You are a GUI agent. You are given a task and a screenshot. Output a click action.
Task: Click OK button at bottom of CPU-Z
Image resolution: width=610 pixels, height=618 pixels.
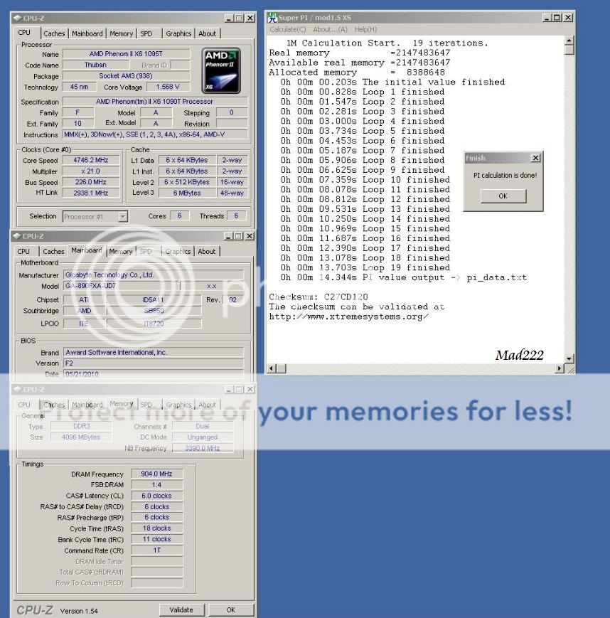(x=230, y=609)
